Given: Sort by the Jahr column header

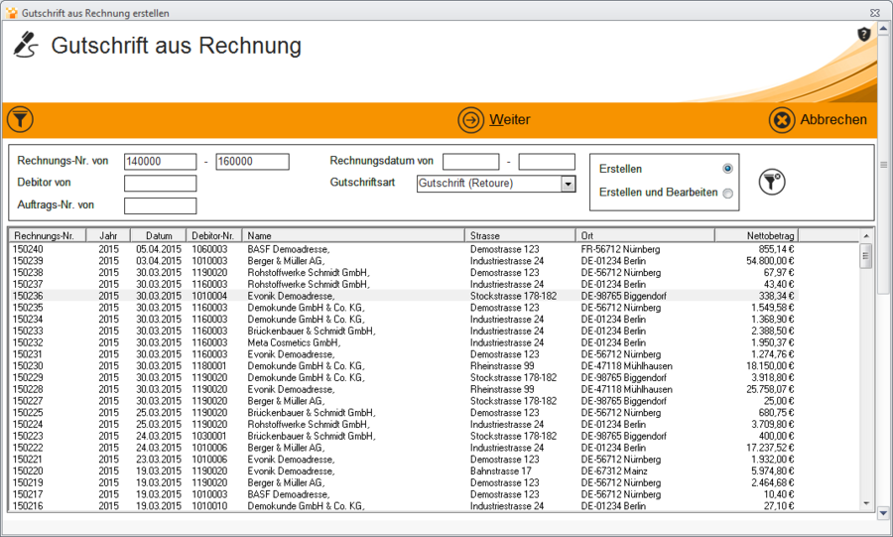Looking at the screenshot, I should click(108, 235).
